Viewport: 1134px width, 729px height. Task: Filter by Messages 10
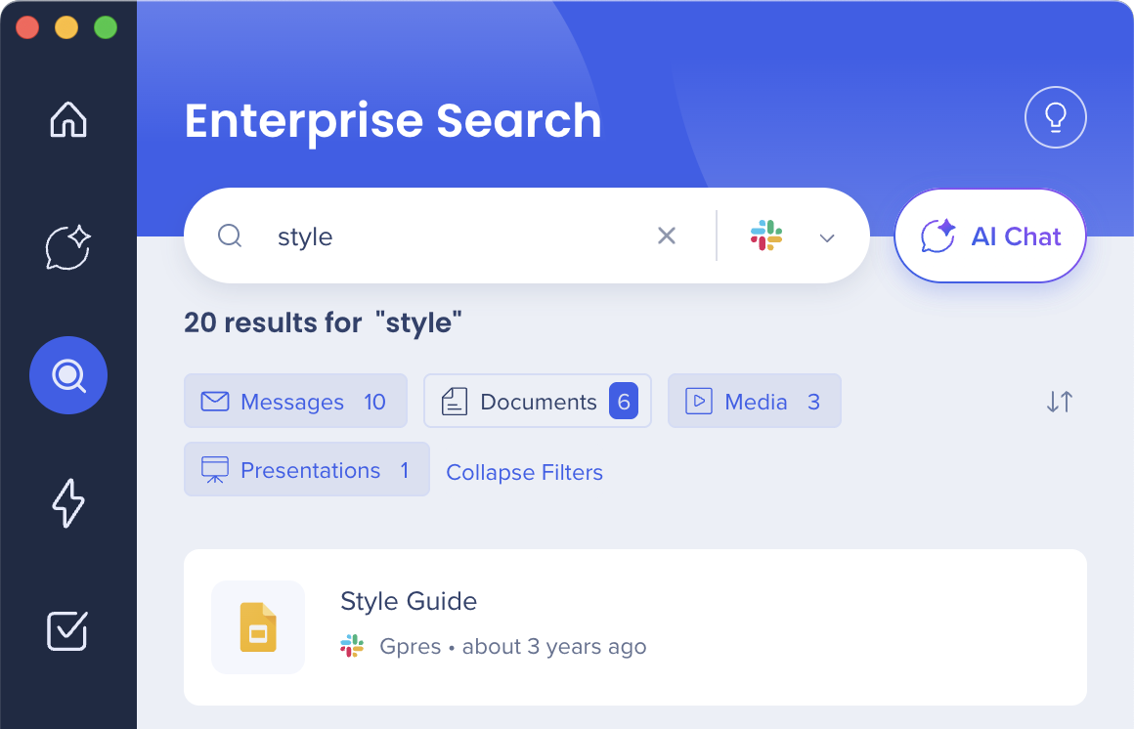[295, 401]
